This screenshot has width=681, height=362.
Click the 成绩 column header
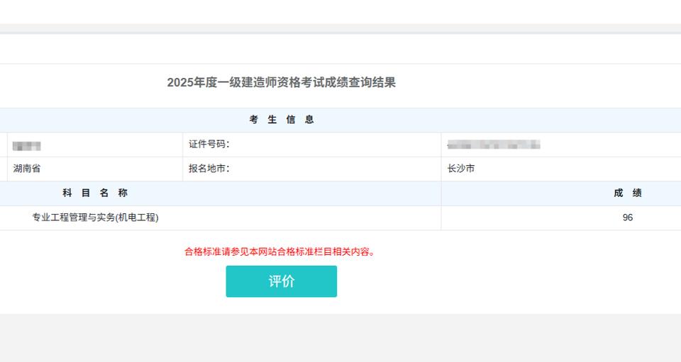tap(628, 193)
